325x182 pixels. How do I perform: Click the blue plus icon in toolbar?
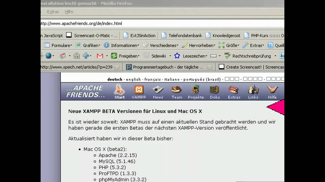pyautogui.click(x=86, y=56)
